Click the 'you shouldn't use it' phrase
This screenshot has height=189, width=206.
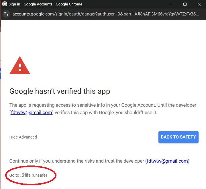(138, 112)
